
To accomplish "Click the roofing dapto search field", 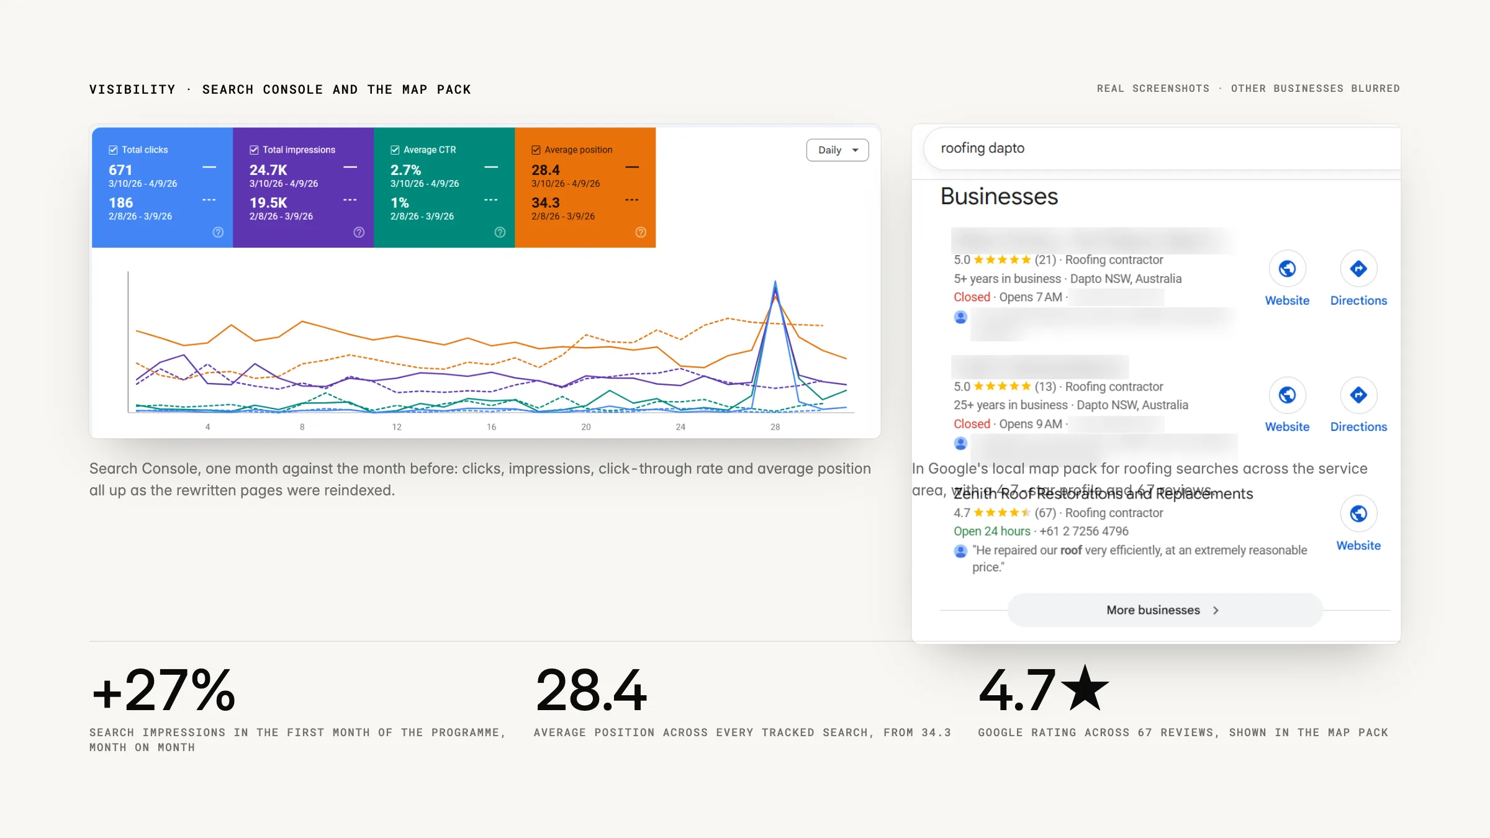I will pos(1161,148).
